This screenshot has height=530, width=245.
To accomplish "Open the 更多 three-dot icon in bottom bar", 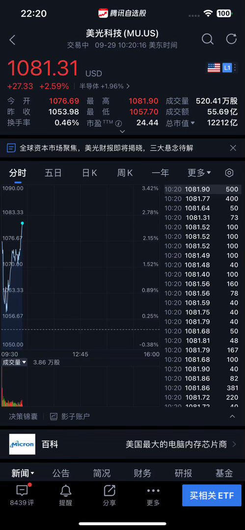I will (153, 491).
